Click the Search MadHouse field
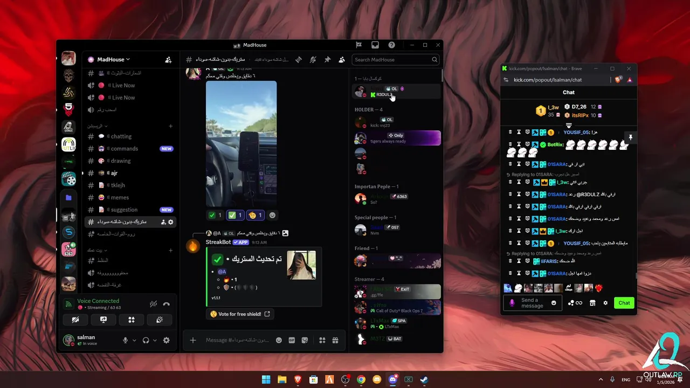Image resolution: width=690 pixels, height=388 pixels. (396, 60)
